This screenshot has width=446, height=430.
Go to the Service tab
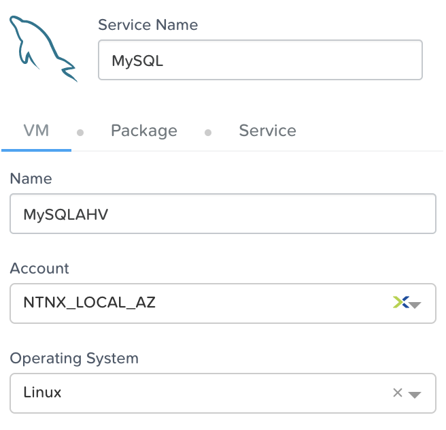click(x=267, y=131)
